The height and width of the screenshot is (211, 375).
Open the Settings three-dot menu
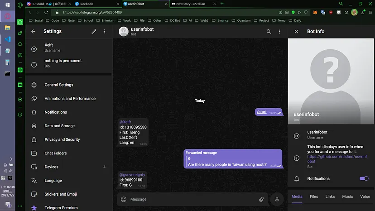(x=105, y=32)
